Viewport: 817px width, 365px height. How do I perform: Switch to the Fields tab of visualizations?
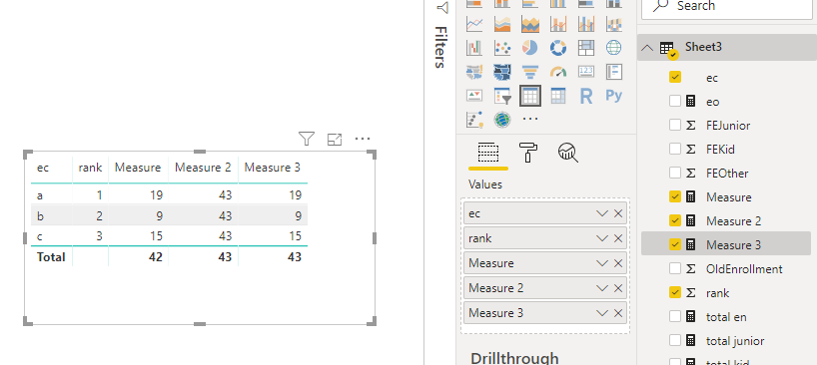click(x=488, y=153)
